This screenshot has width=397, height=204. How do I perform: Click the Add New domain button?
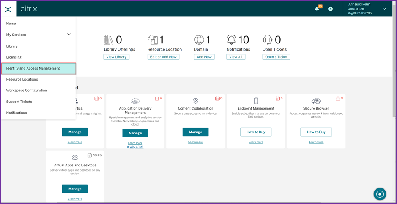pyautogui.click(x=204, y=57)
